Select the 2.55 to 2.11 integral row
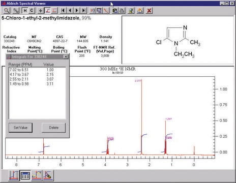 37,79
